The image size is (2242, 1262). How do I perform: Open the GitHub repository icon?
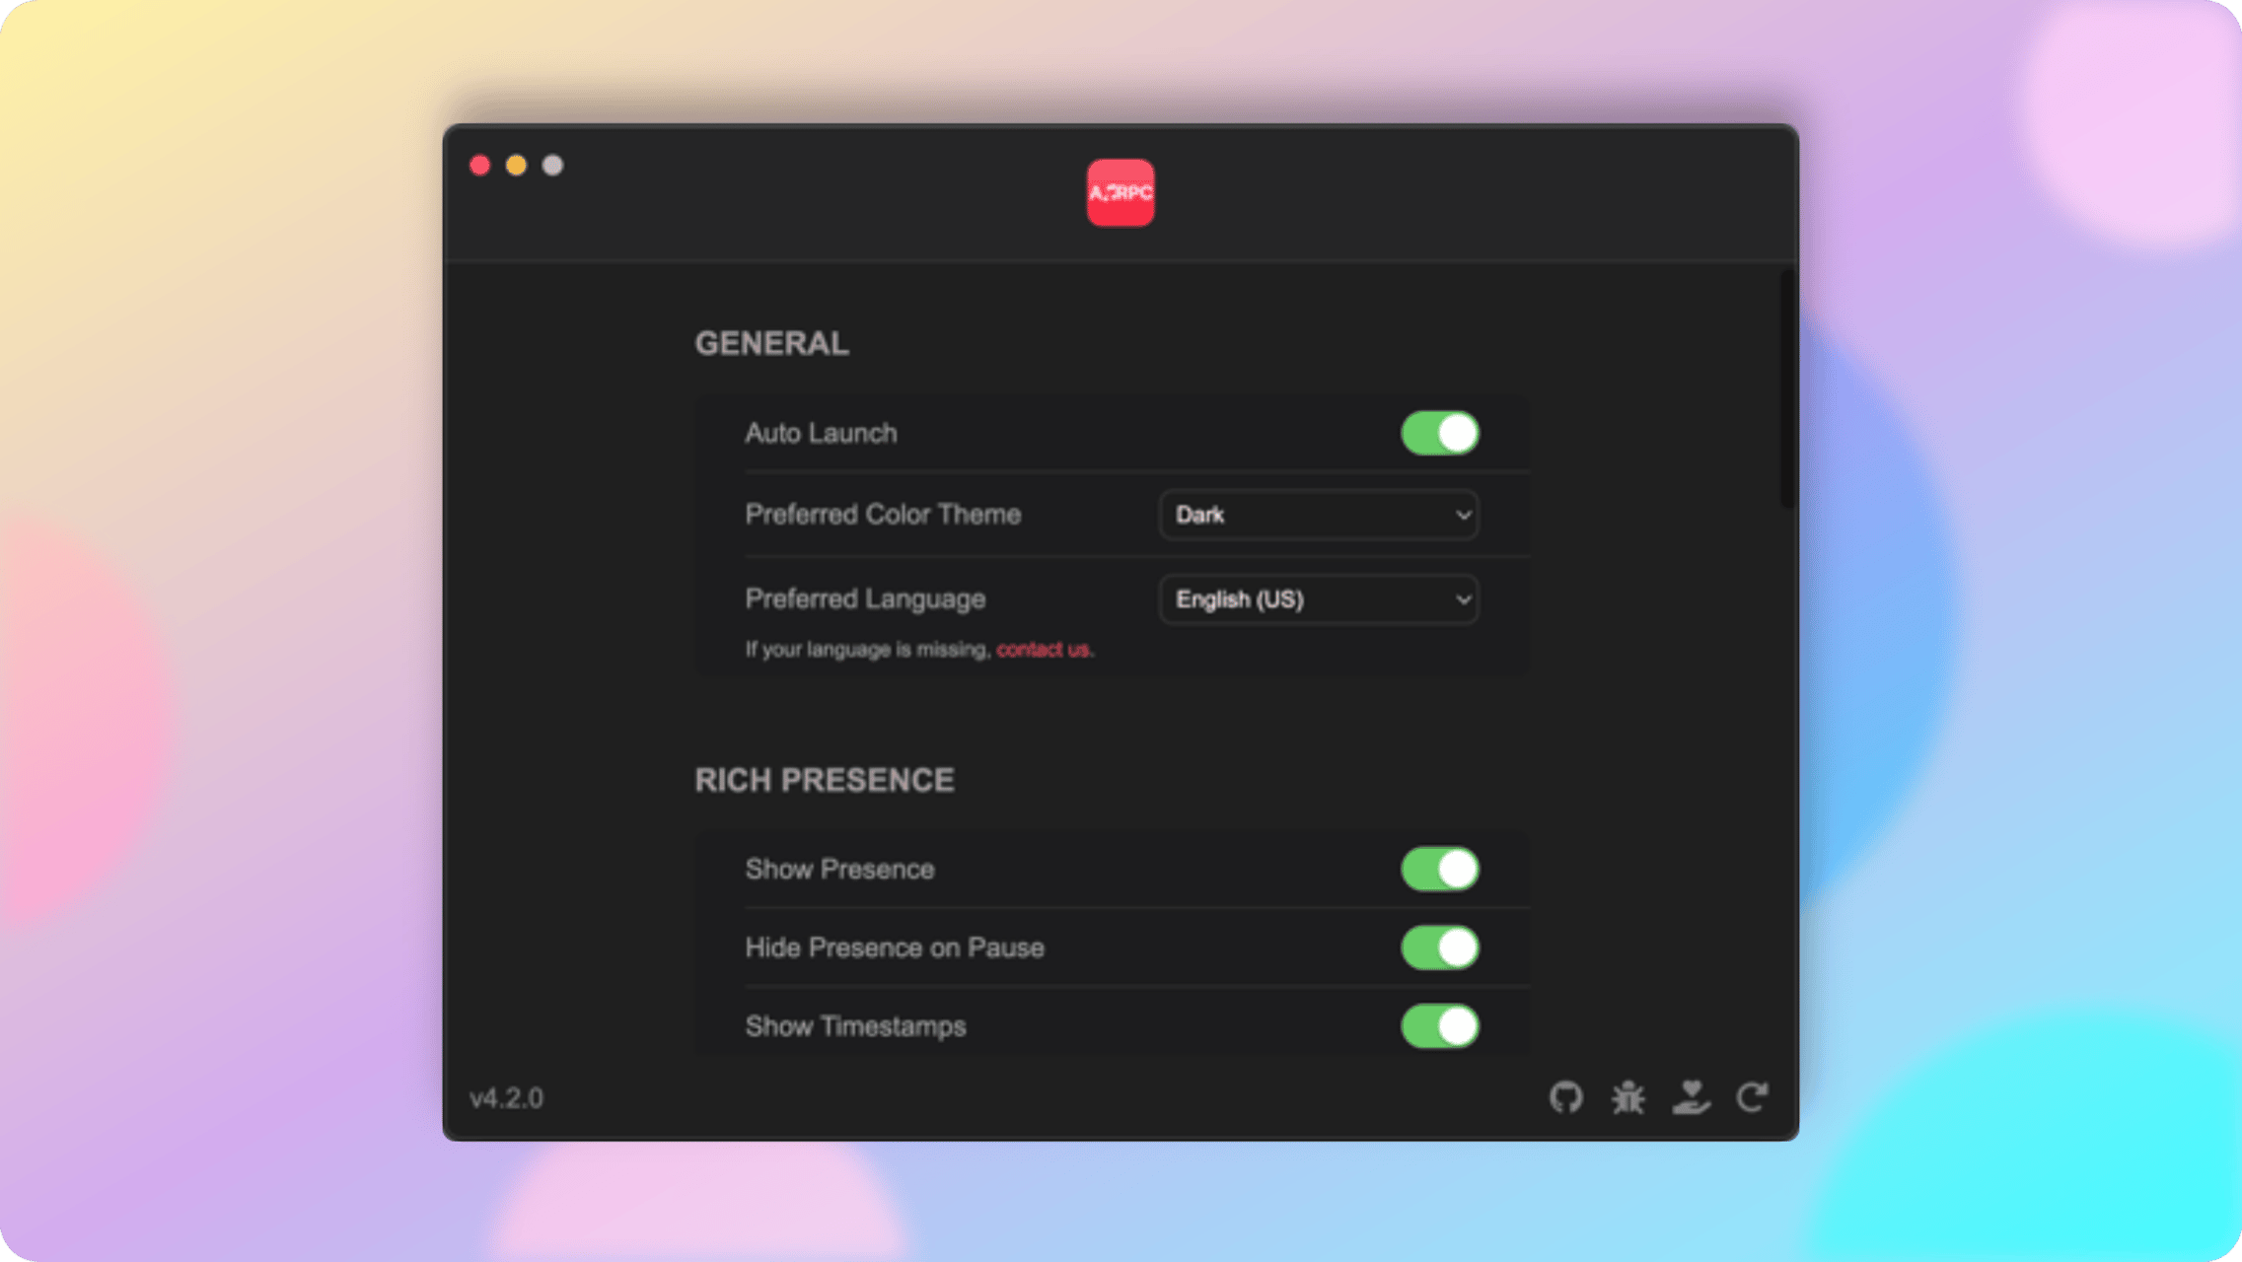pyautogui.click(x=1565, y=1097)
